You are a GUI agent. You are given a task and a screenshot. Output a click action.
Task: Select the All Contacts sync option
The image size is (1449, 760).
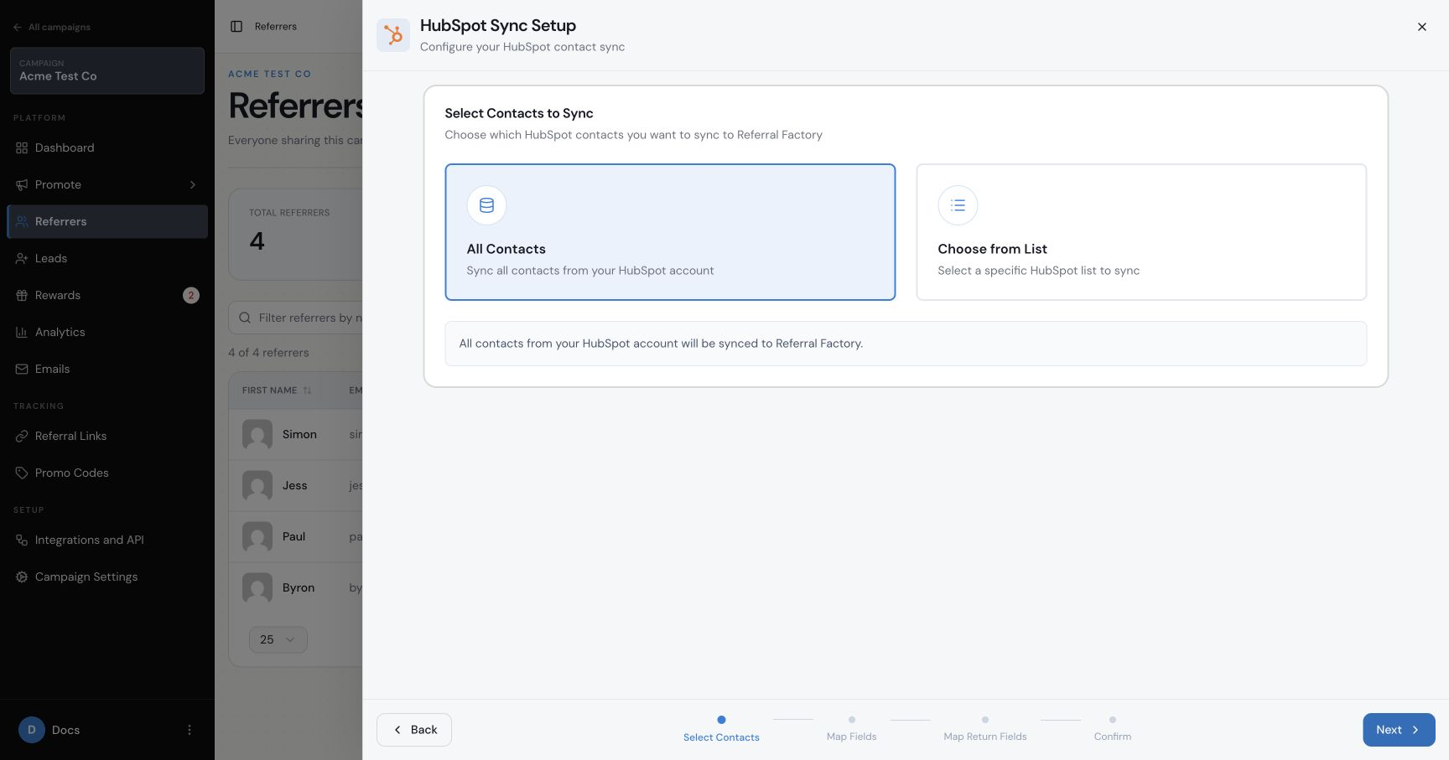tap(670, 232)
